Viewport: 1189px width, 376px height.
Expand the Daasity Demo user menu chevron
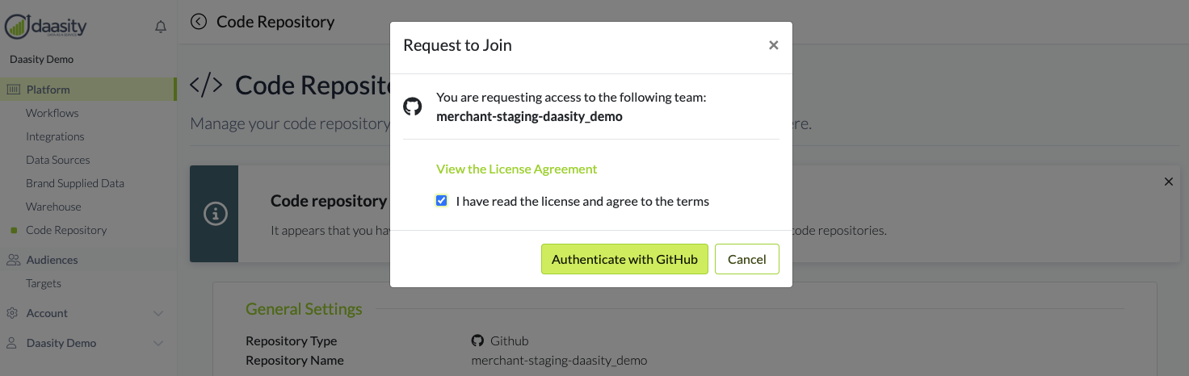pos(158,343)
